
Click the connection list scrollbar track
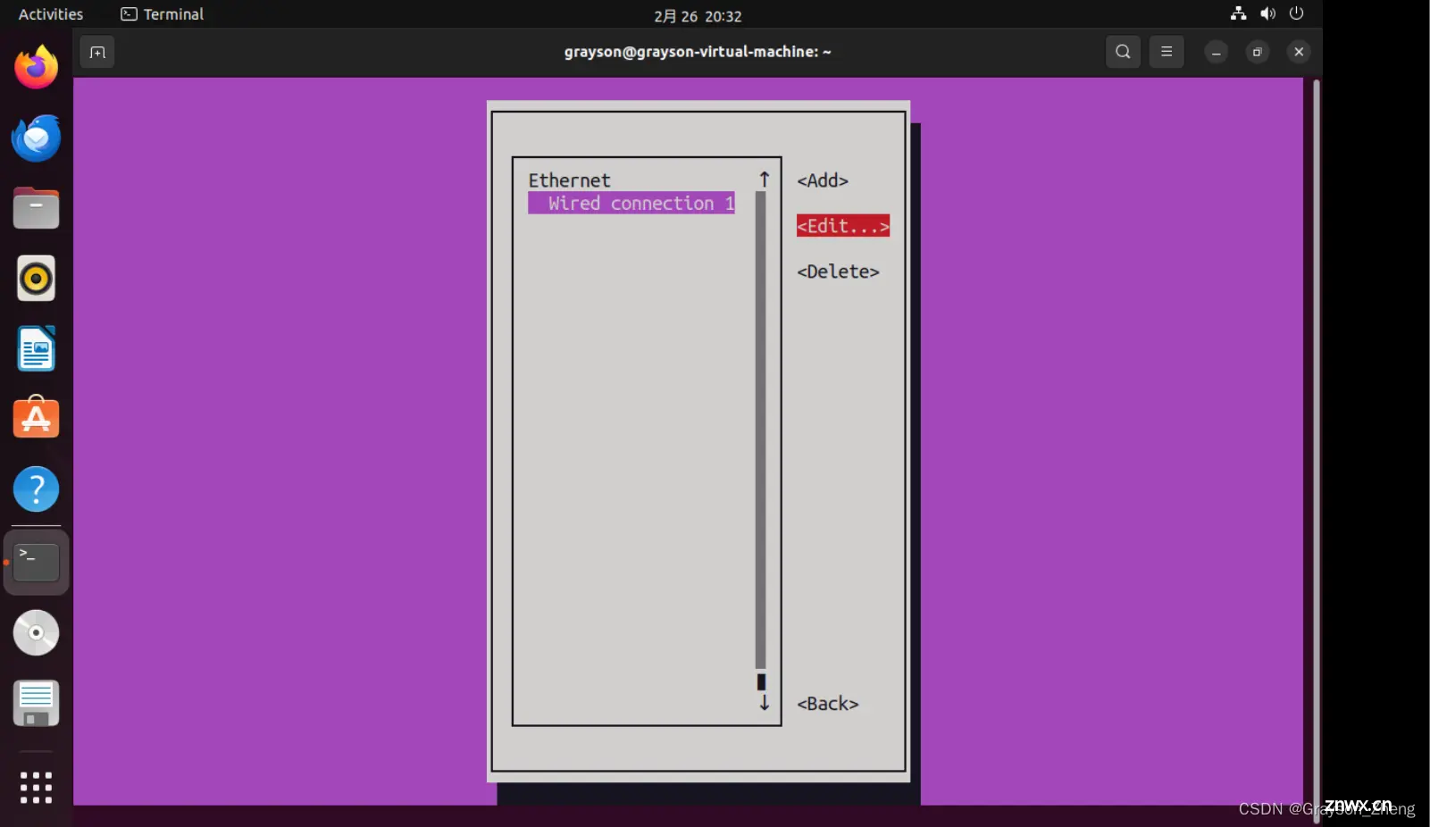pyautogui.click(x=761, y=430)
